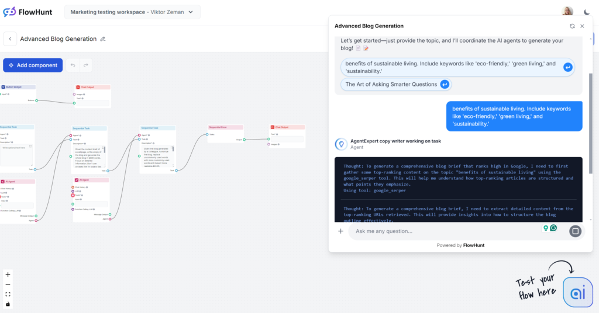Undo the last canvas action

[73, 65]
